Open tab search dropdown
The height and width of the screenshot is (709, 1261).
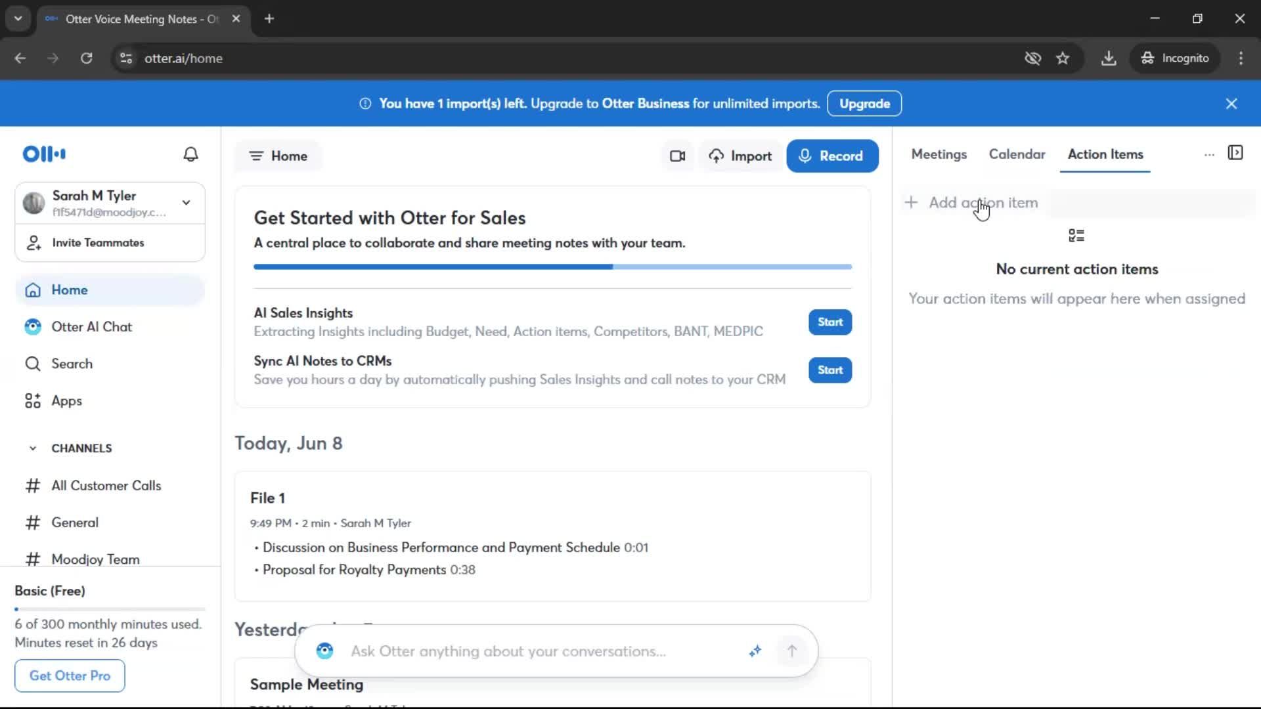pos(18,19)
